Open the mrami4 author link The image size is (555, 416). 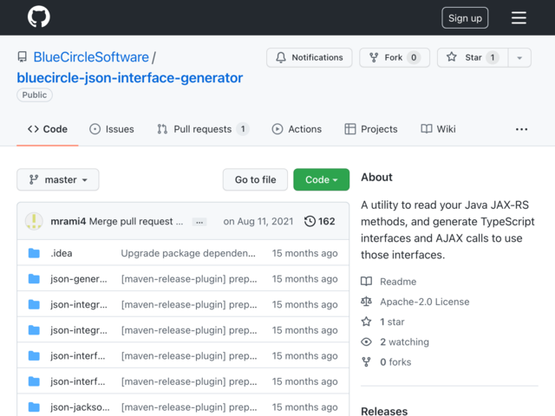point(69,222)
